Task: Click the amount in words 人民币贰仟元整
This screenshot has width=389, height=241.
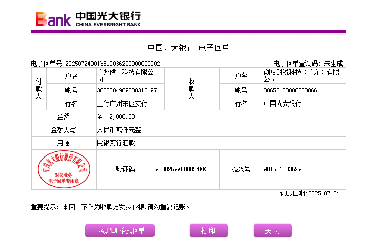Action: pyautogui.click(x=119, y=130)
